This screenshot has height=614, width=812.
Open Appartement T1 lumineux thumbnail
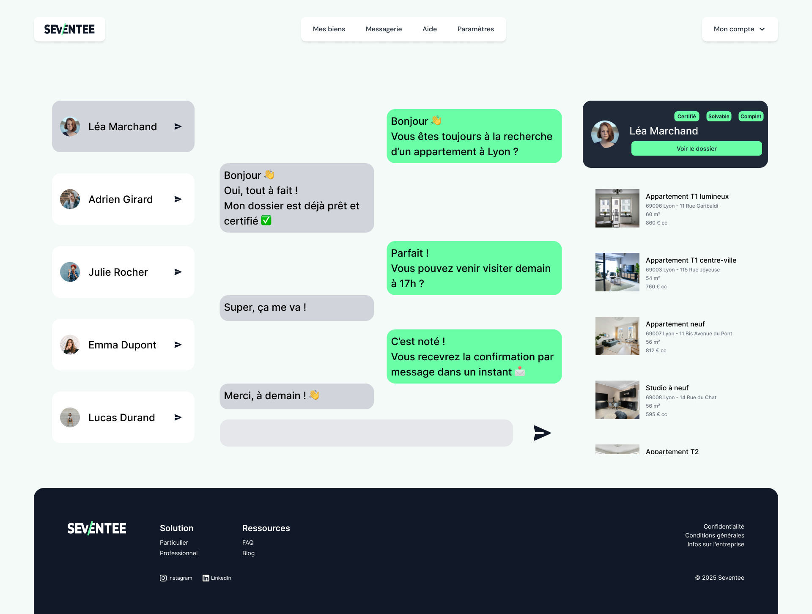pos(617,208)
